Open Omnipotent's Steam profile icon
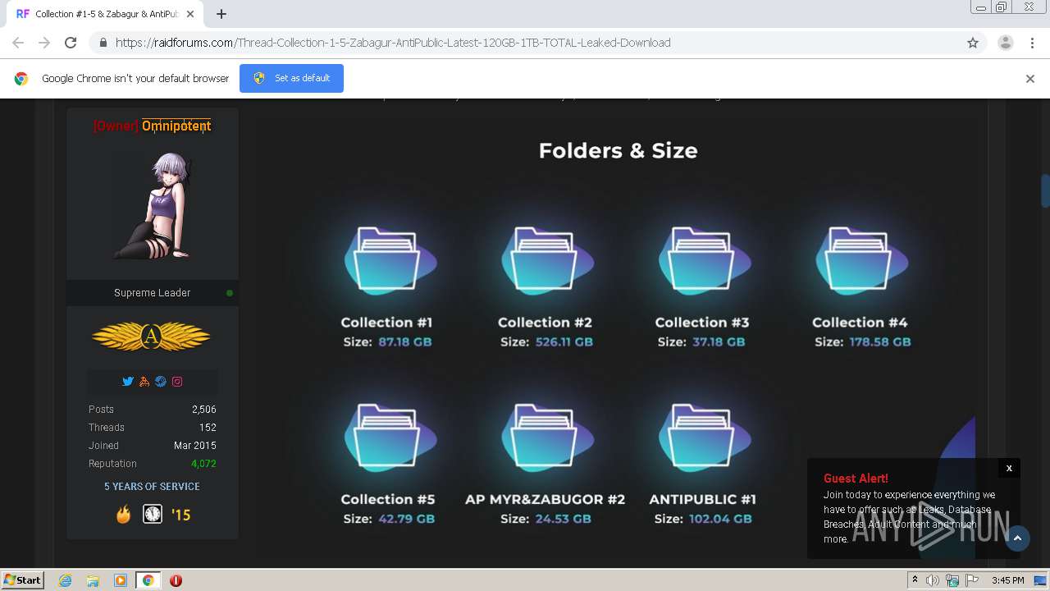This screenshot has height=591, width=1050. coord(161,382)
